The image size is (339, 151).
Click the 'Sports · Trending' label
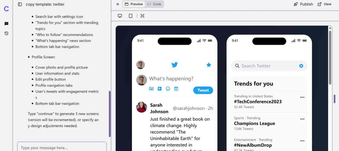pos(247,118)
